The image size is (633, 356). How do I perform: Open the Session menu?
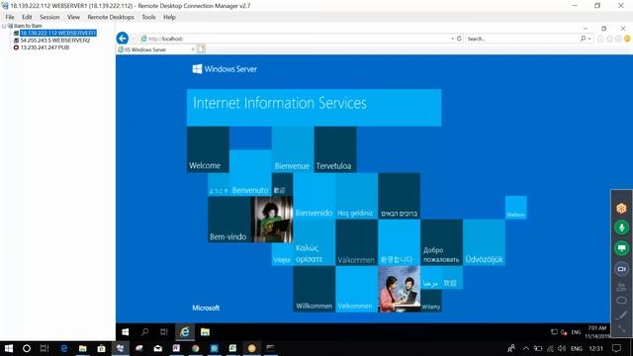click(49, 17)
